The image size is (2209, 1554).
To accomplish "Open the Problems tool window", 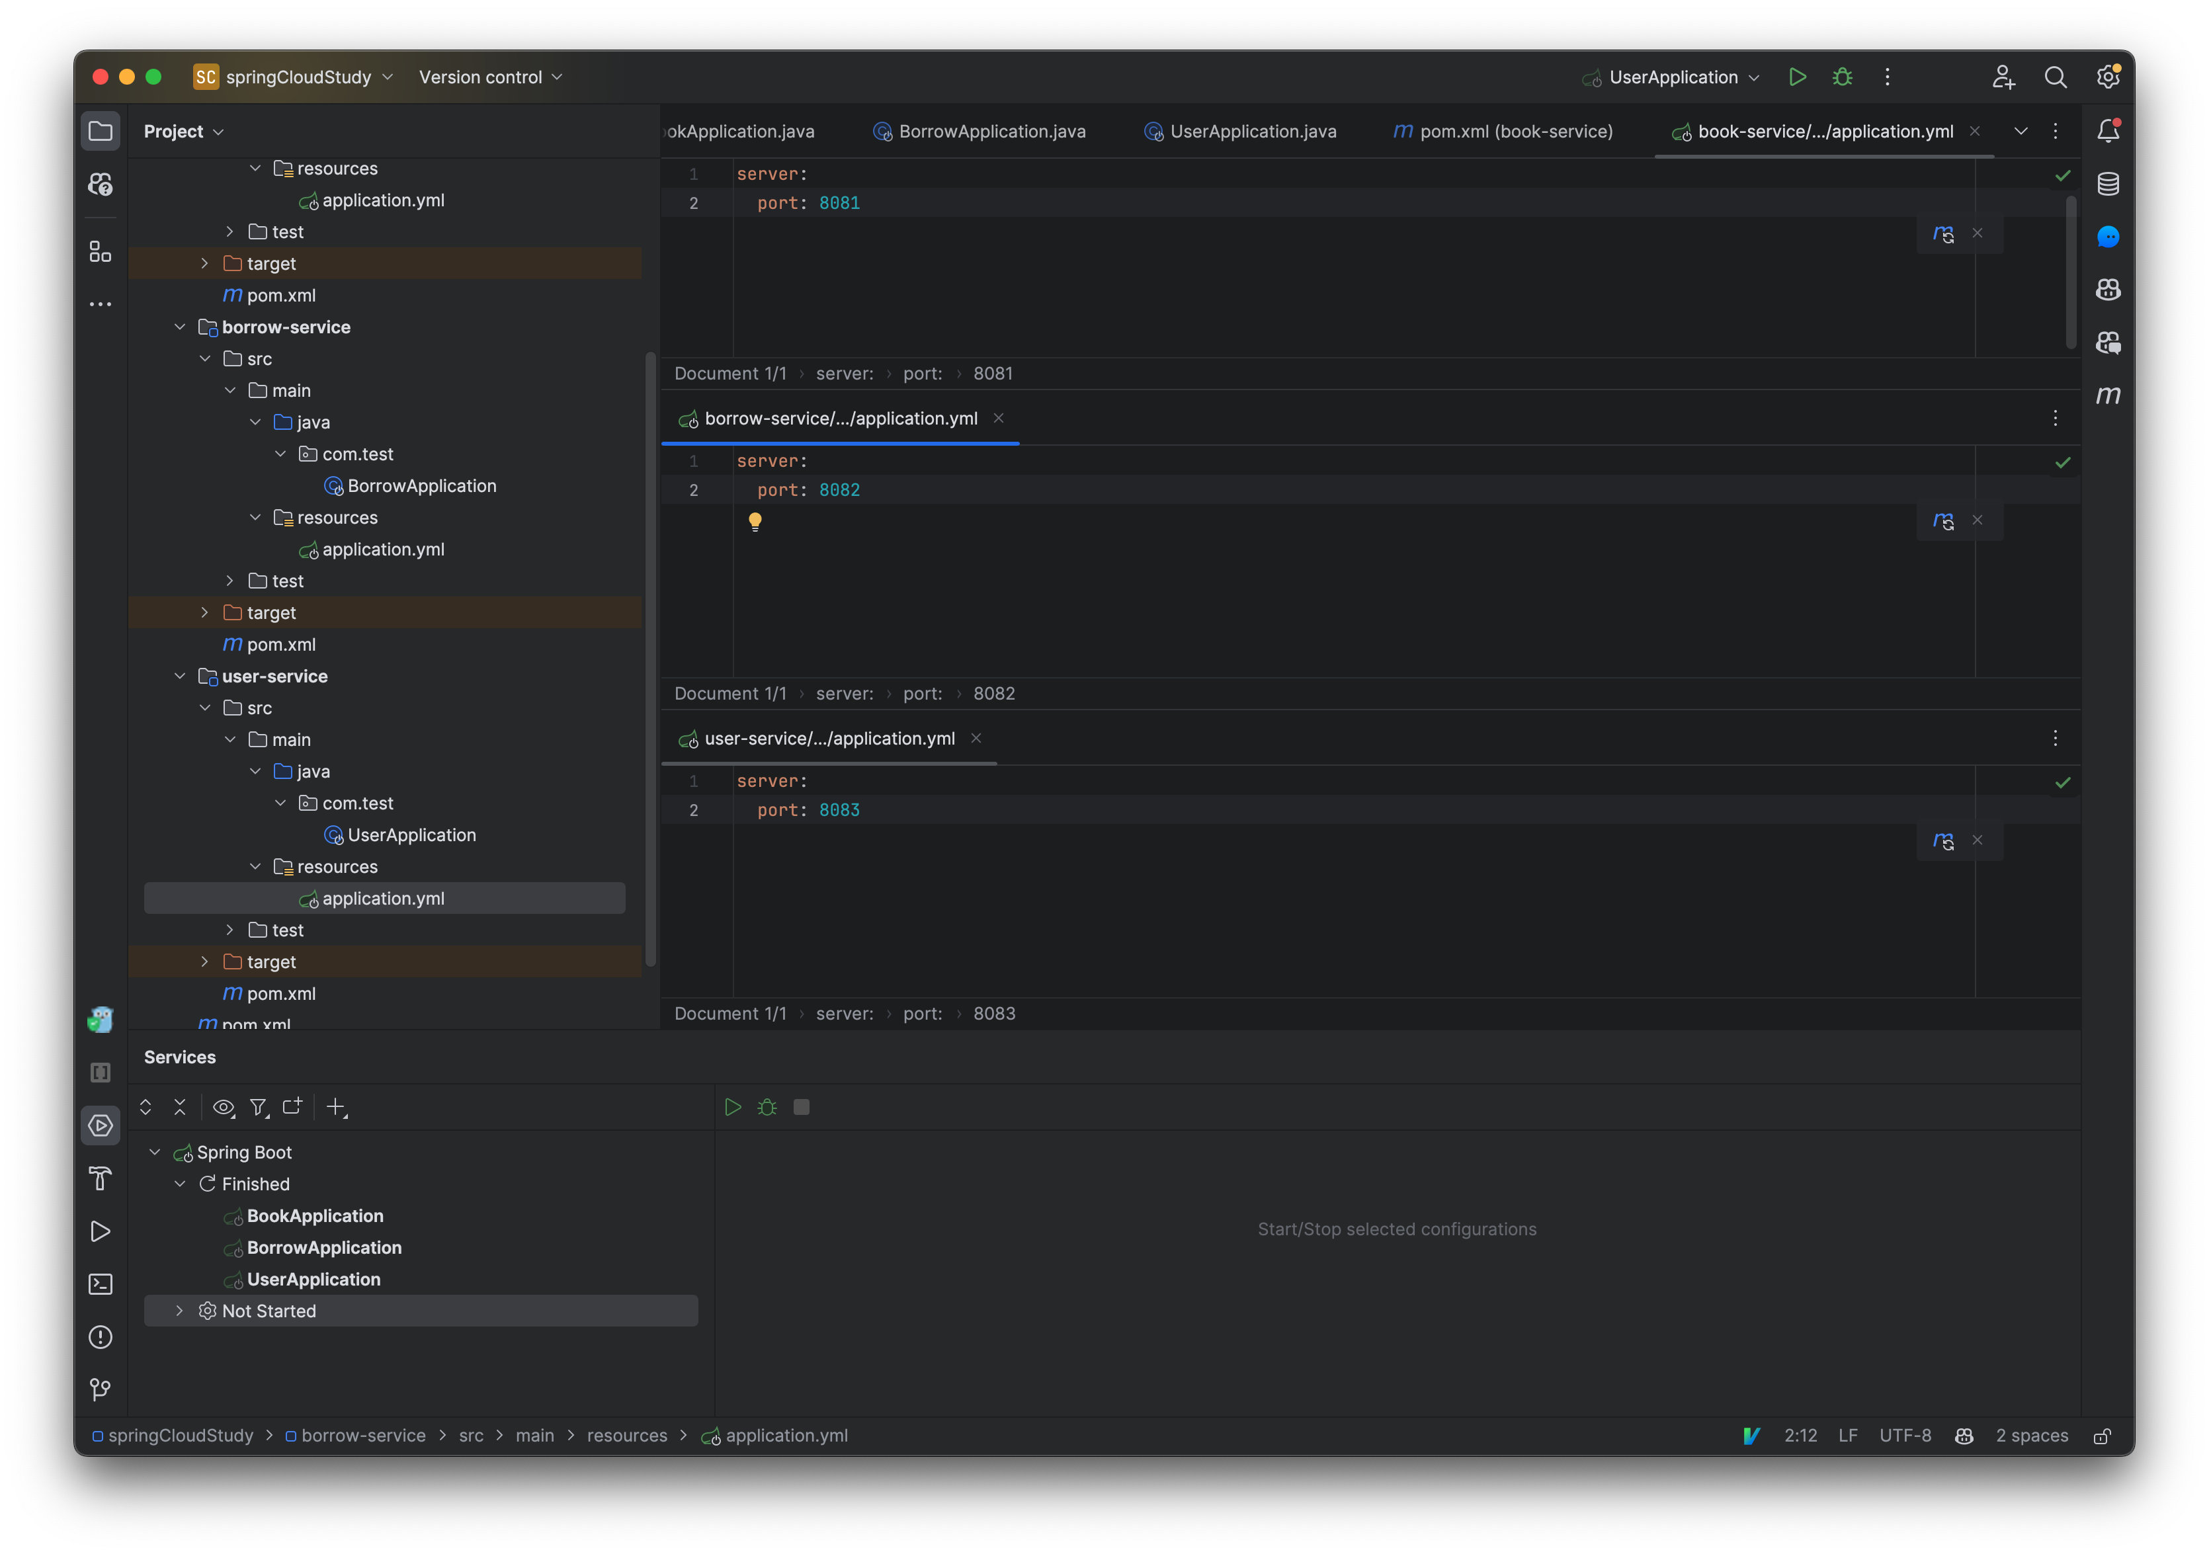I will [100, 1336].
